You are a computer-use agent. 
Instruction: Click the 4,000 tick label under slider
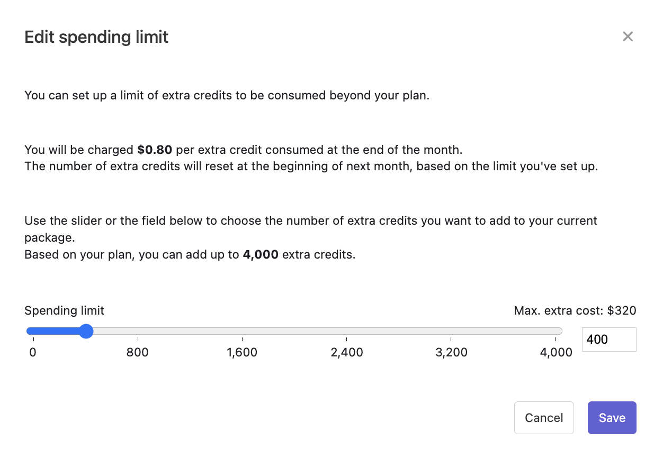click(556, 352)
